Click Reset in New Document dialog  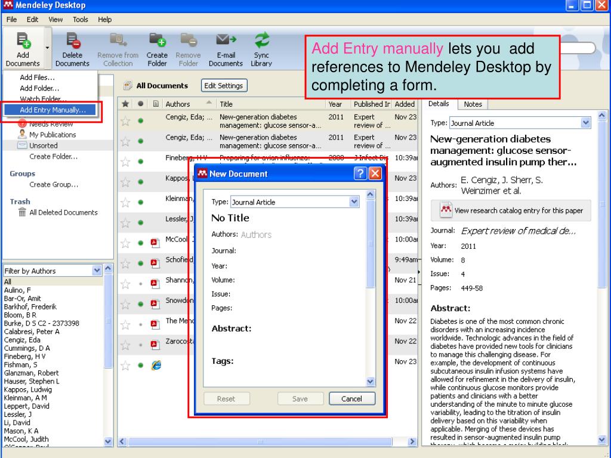[x=226, y=399]
